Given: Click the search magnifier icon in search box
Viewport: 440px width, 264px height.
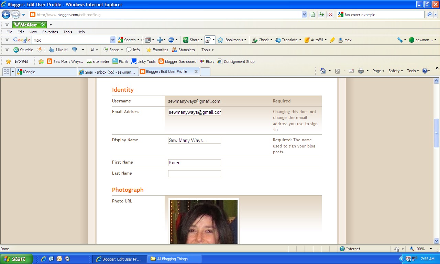Looking at the screenshot, I should point(429,14).
